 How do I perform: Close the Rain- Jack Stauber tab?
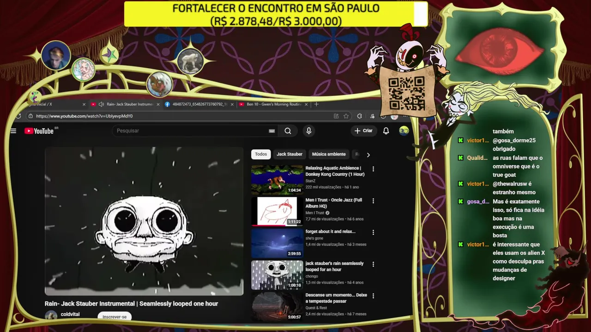pyautogui.click(x=158, y=105)
